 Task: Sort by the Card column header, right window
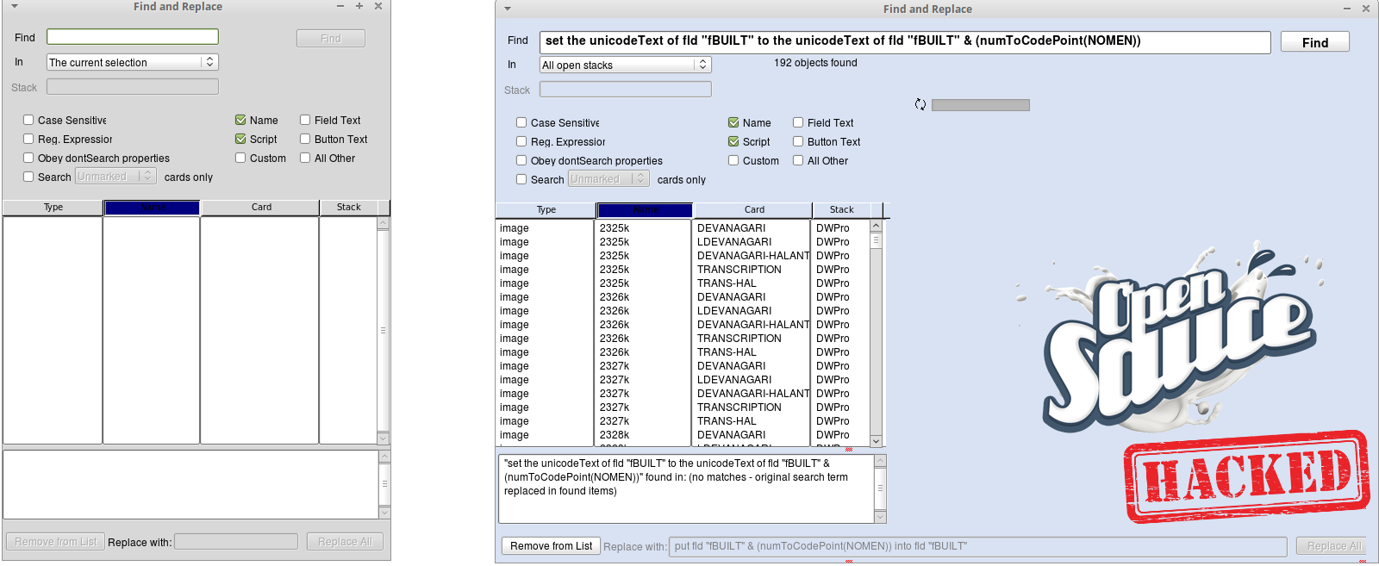tap(754, 209)
